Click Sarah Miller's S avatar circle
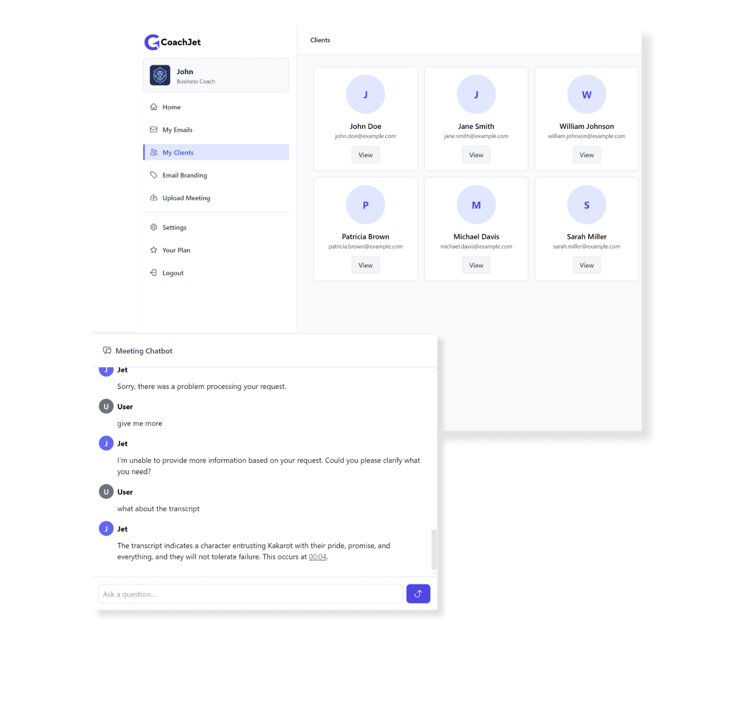 click(x=587, y=205)
